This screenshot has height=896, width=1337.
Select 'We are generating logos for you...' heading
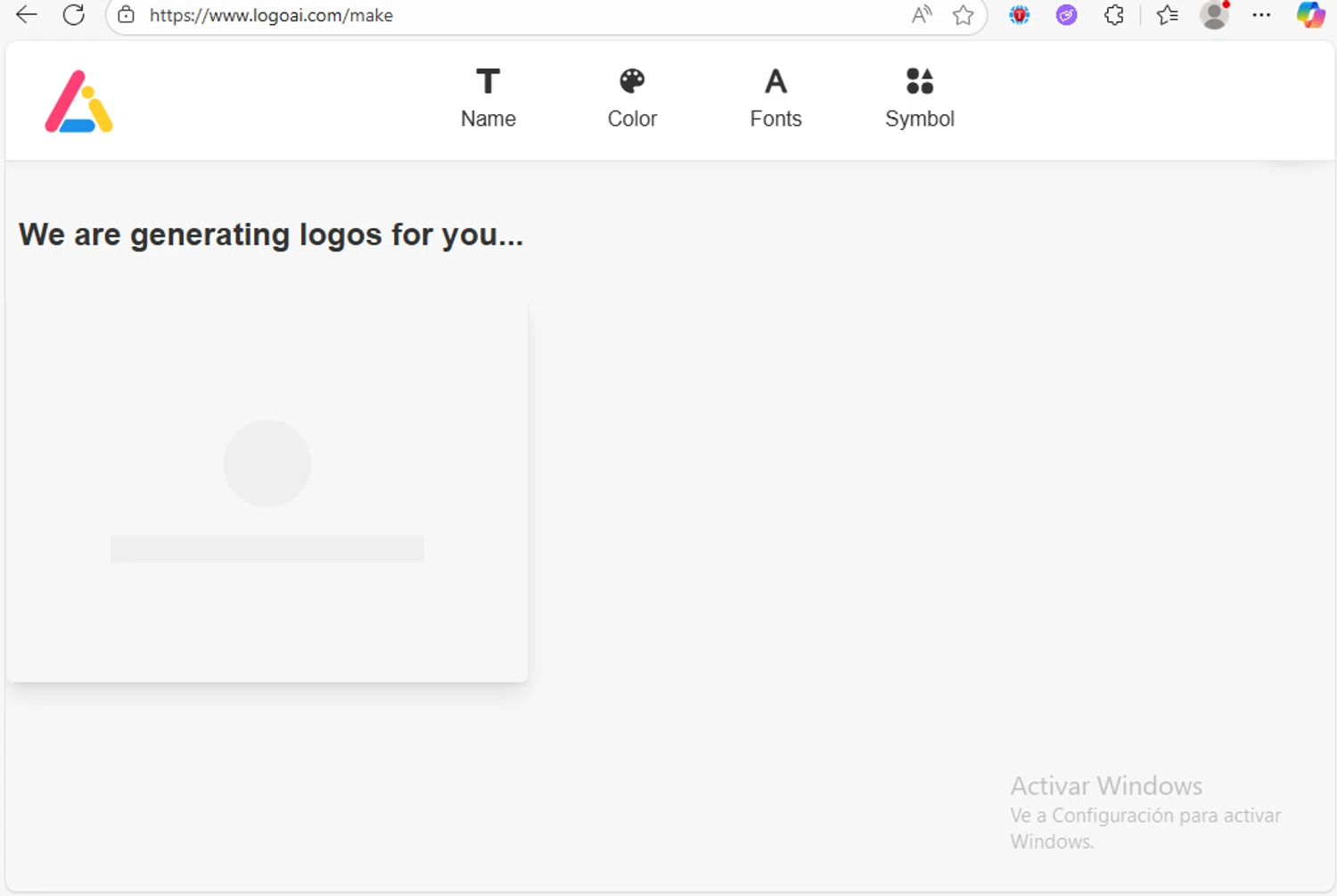click(x=271, y=234)
